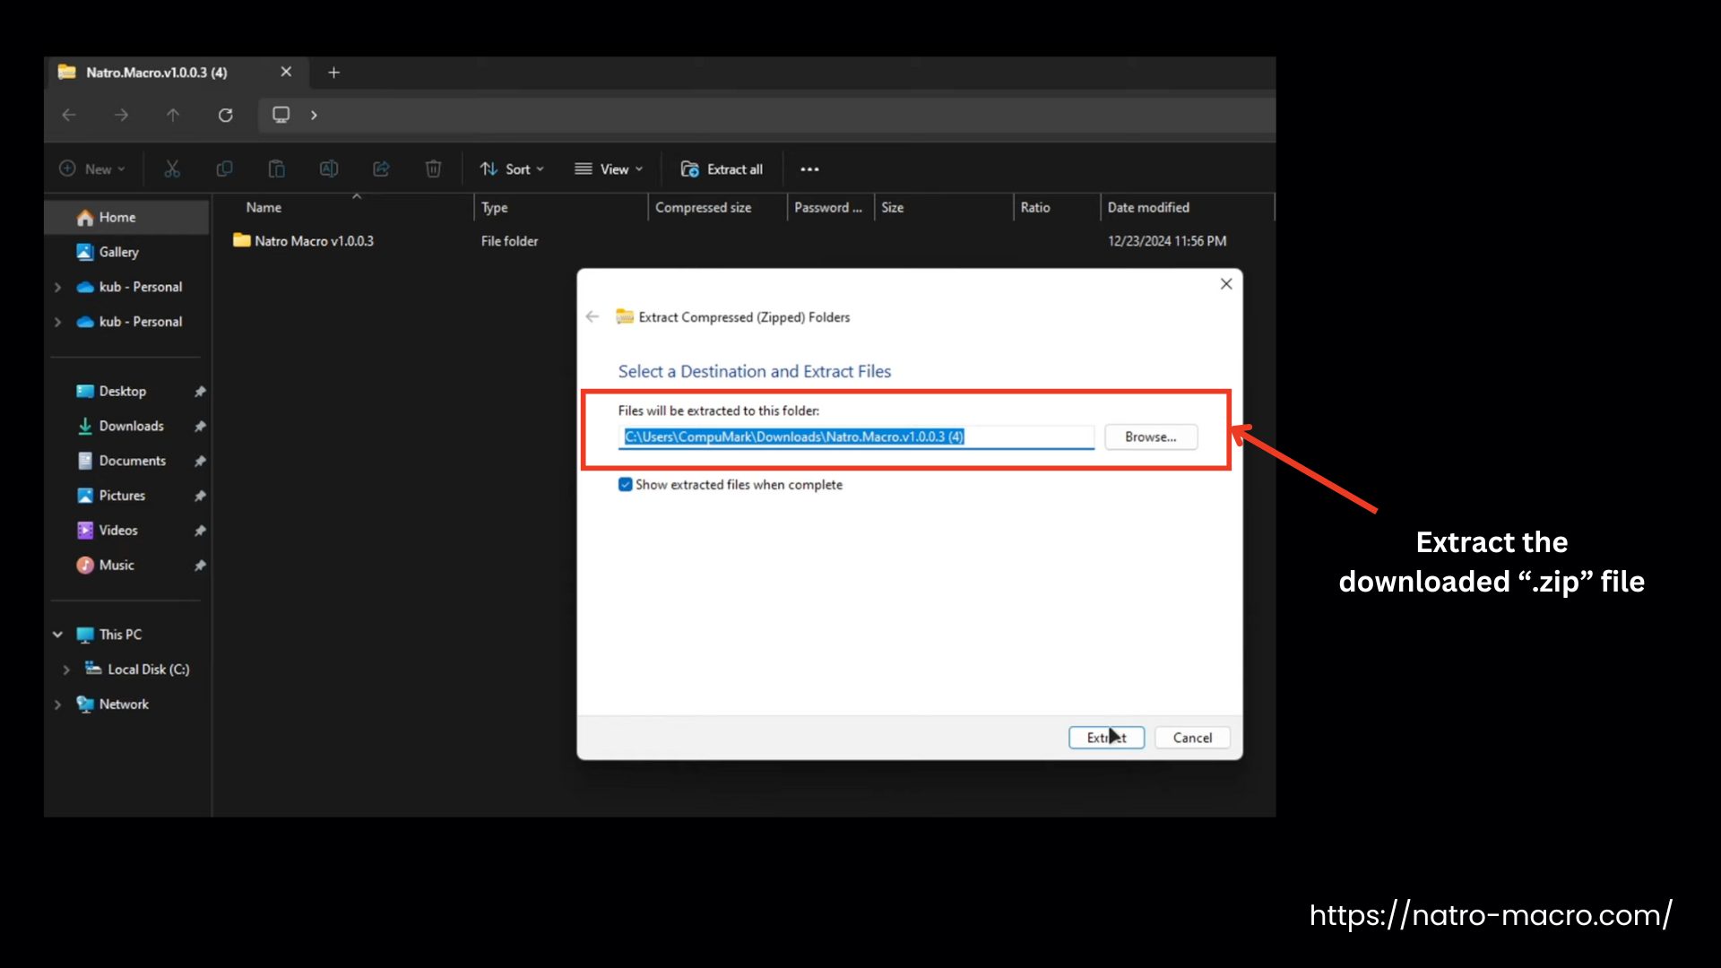This screenshot has height=968, width=1721.
Task: Click the Paste icon
Action: (x=276, y=169)
